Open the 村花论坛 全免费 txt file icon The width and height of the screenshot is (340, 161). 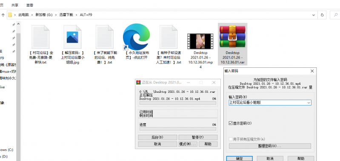pyautogui.click(x=40, y=37)
